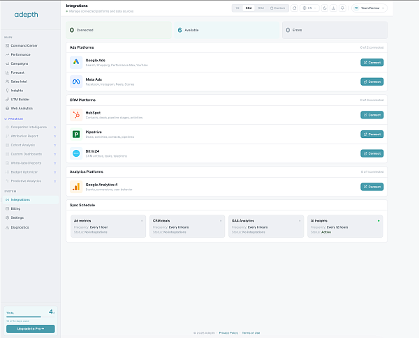Connect Pipedrive
Viewport: 419px width, 338px height.
pyautogui.click(x=372, y=135)
